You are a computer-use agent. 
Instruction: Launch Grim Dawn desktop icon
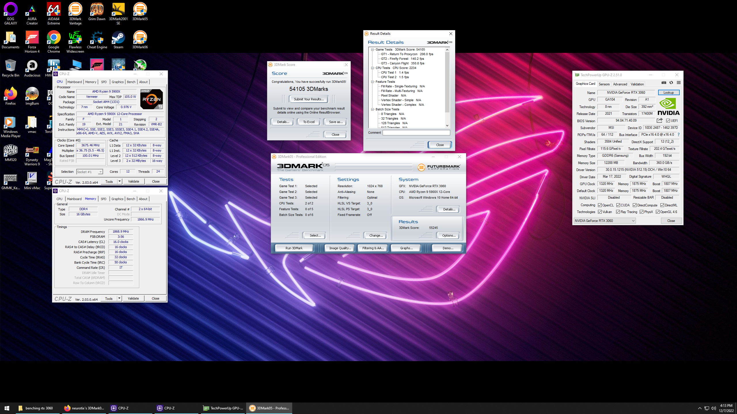click(x=97, y=11)
